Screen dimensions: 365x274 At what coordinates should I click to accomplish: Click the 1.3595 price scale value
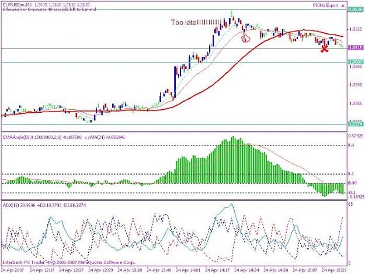point(356,85)
